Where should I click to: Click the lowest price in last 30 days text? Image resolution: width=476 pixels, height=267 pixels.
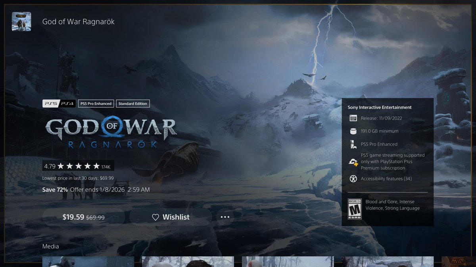click(78, 178)
